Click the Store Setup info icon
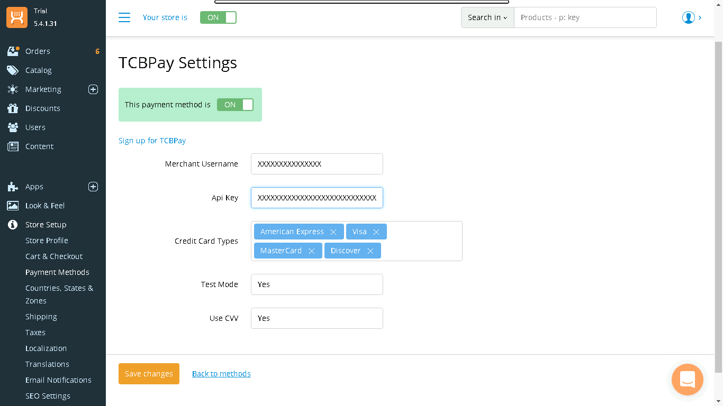This screenshot has width=723, height=406. click(13, 225)
